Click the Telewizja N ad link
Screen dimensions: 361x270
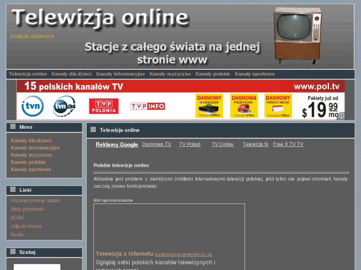click(x=255, y=144)
